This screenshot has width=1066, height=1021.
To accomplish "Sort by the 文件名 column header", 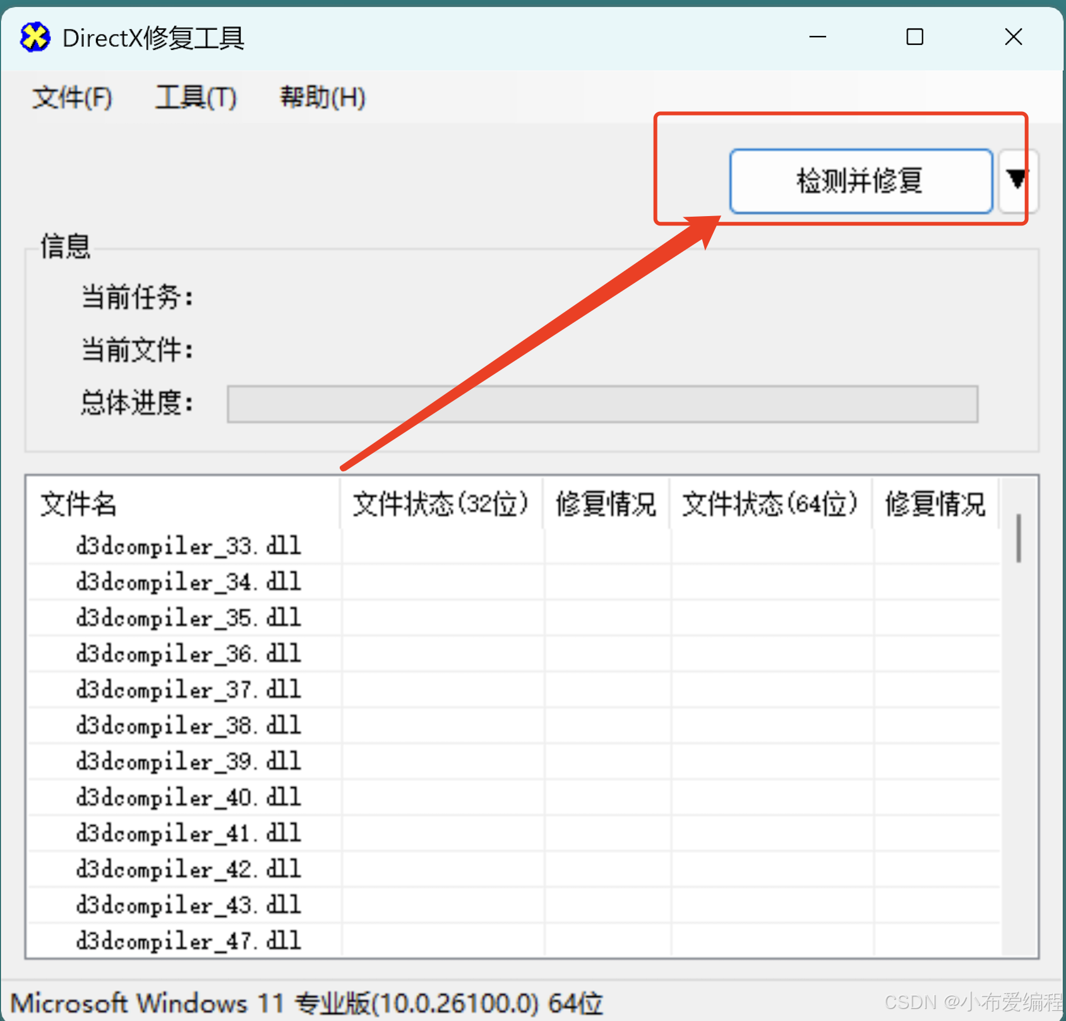I will click(x=183, y=504).
